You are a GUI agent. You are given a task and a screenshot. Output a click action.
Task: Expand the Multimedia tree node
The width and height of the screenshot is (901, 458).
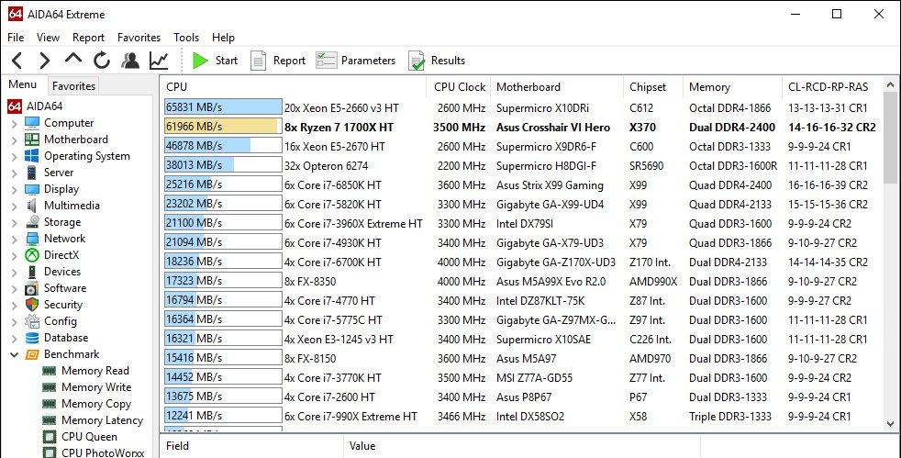pos(15,206)
